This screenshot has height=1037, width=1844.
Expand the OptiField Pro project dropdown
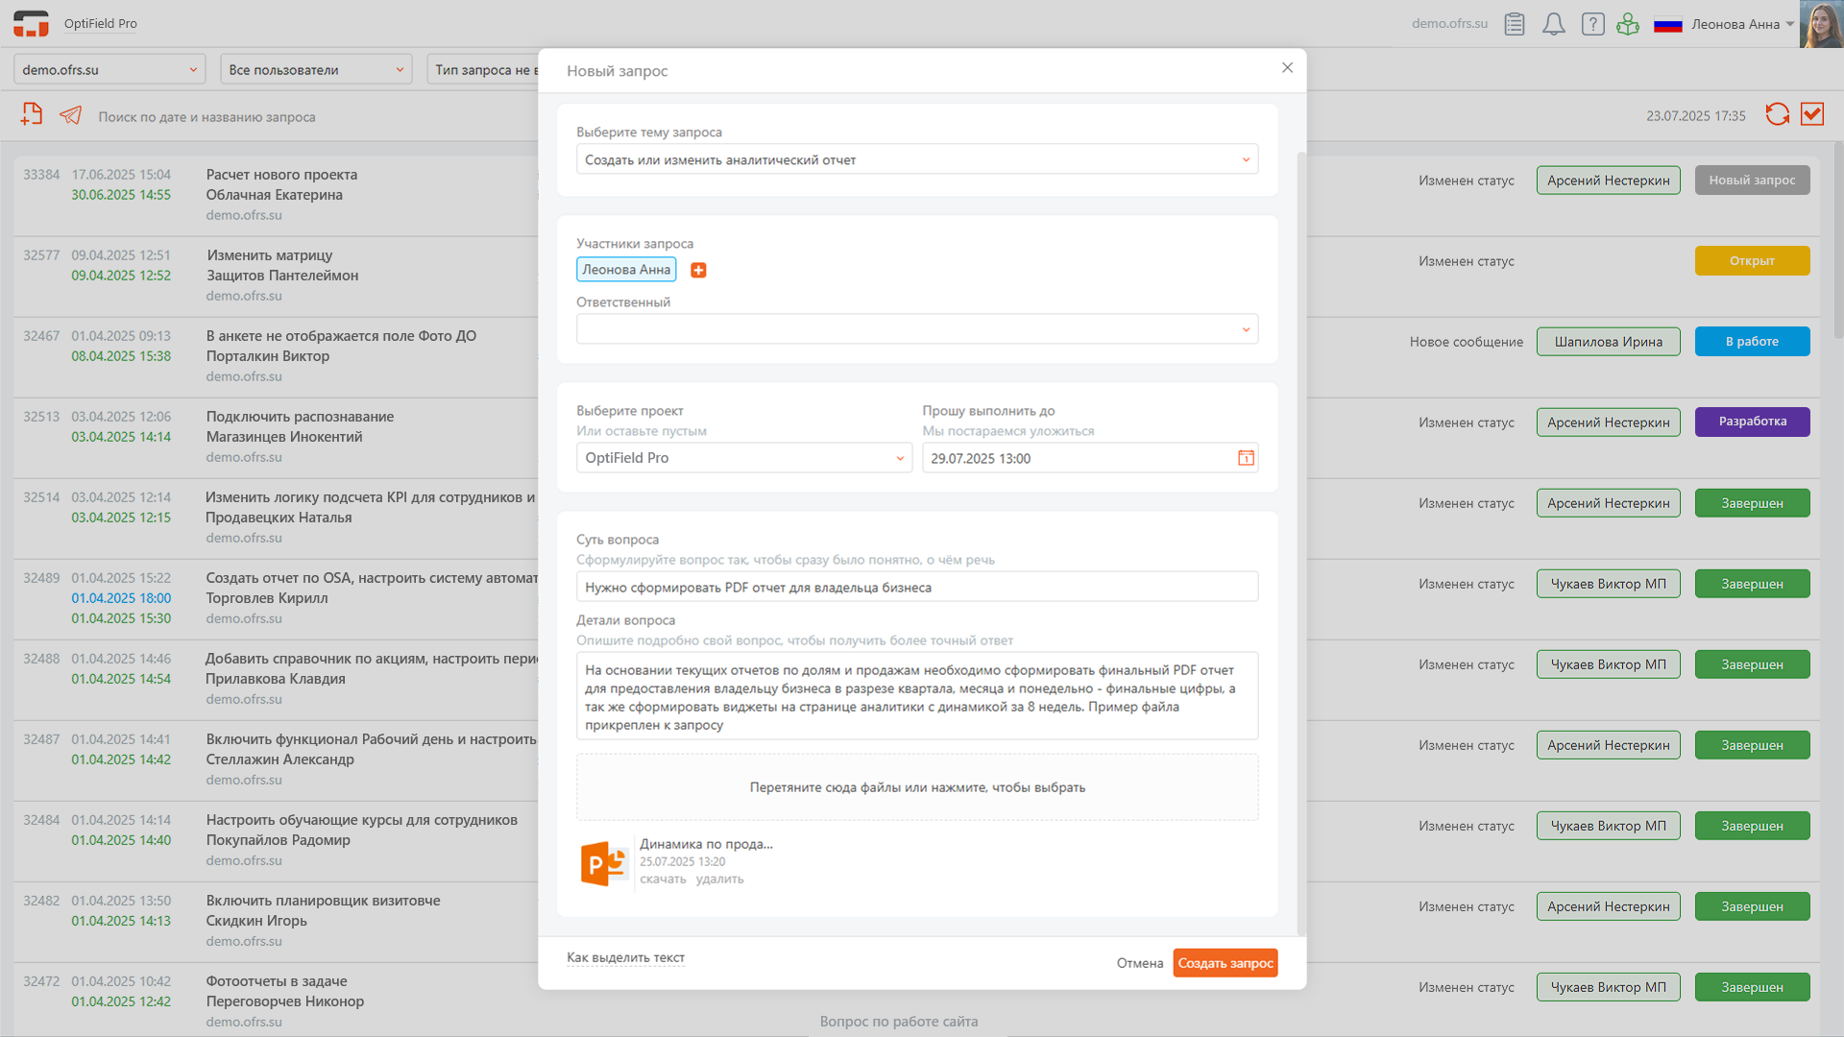click(x=743, y=458)
